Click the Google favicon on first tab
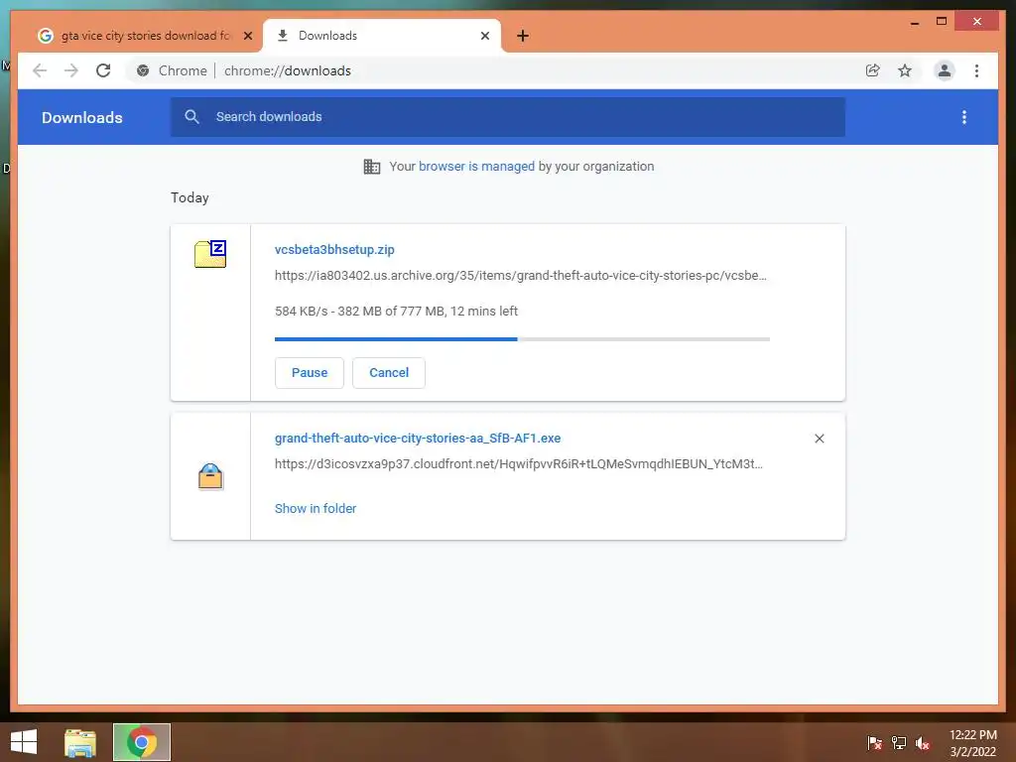The height and width of the screenshot is (762, 1016). 45,36
